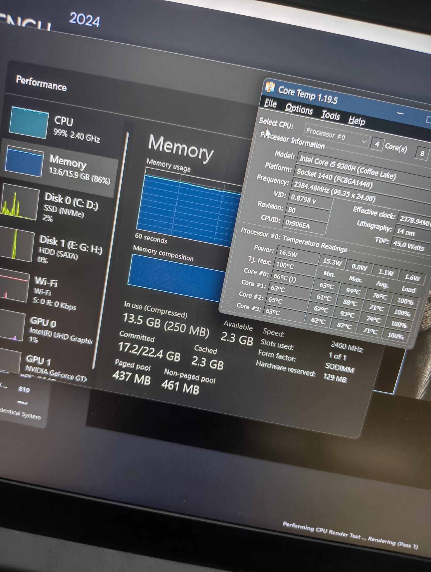Click the Form factor value SODIMM

point(340,368)
